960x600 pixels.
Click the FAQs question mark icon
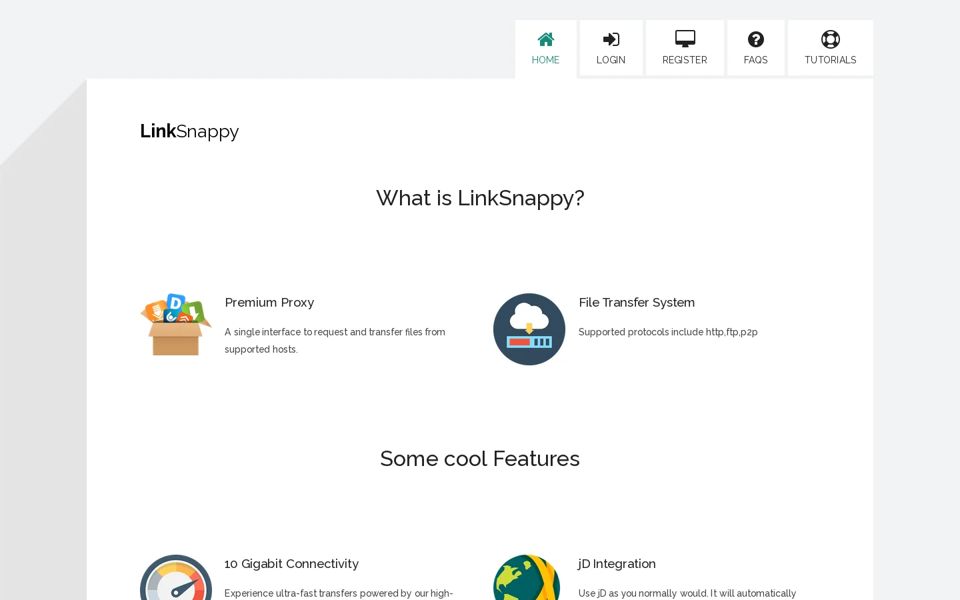click(755, 39)
